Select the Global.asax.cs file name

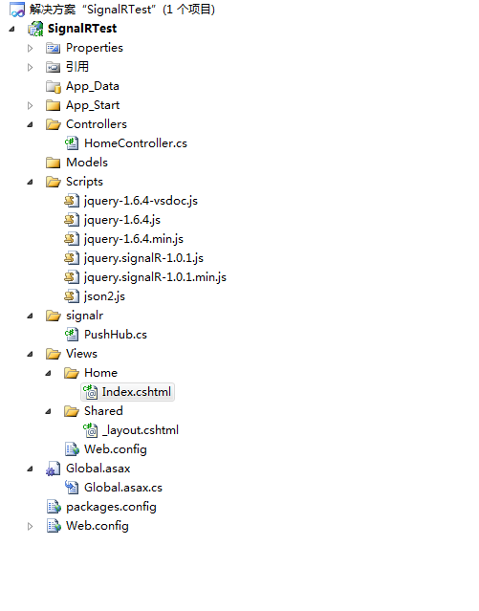(123, 488)
